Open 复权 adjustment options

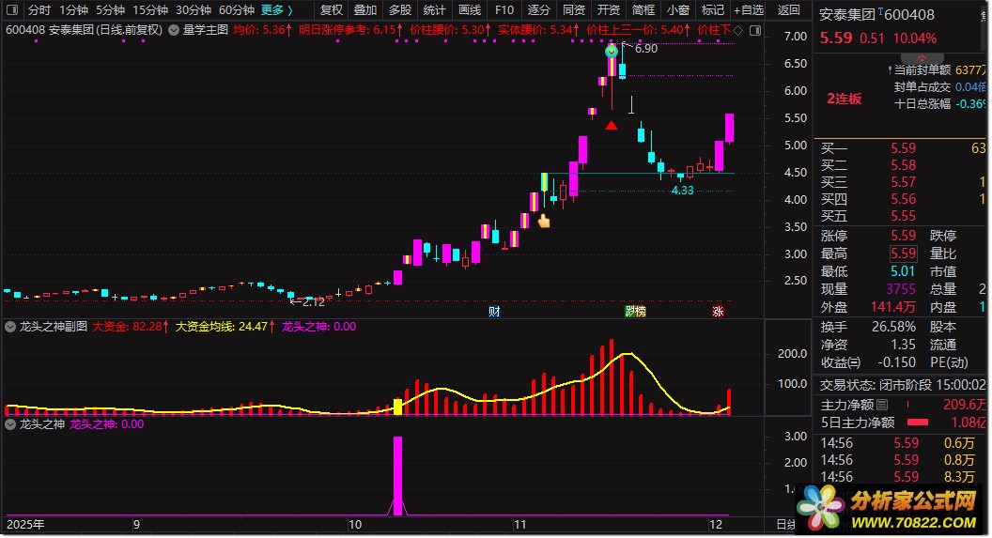click(x=331, y=10)
